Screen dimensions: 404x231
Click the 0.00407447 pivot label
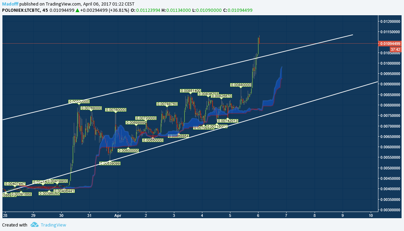pos(15,184)
